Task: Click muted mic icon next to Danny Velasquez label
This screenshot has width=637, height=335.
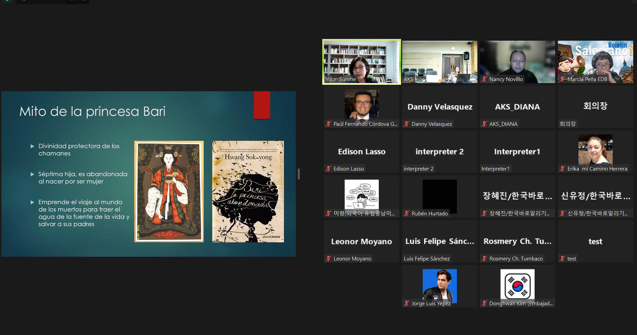Action: point(407,124)
